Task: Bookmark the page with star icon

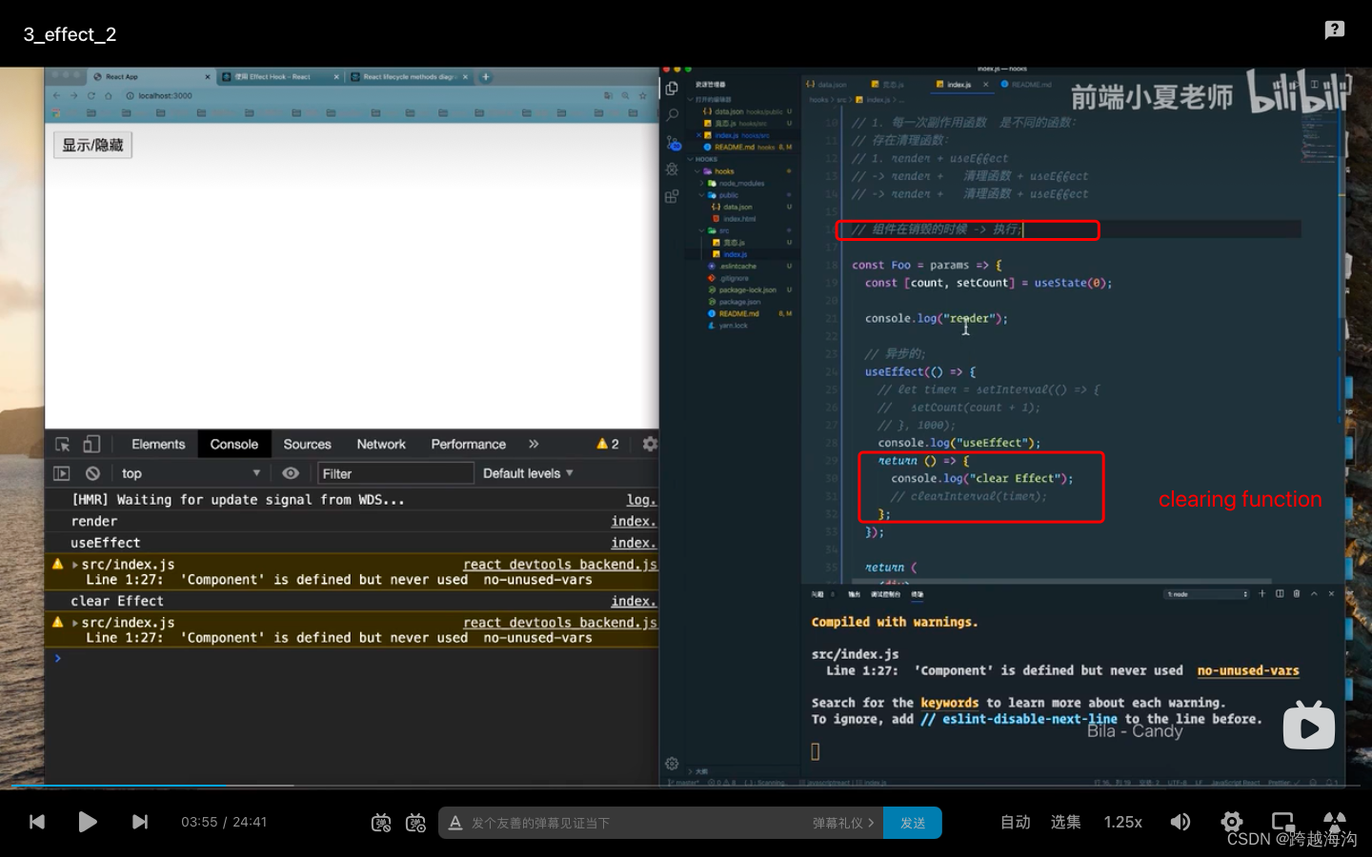Action: 643,95
